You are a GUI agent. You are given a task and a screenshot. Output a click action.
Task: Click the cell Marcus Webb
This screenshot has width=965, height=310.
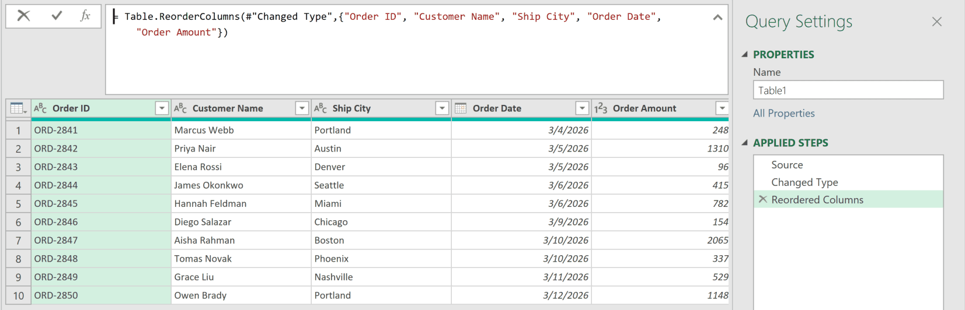click(x=241, y=130)
